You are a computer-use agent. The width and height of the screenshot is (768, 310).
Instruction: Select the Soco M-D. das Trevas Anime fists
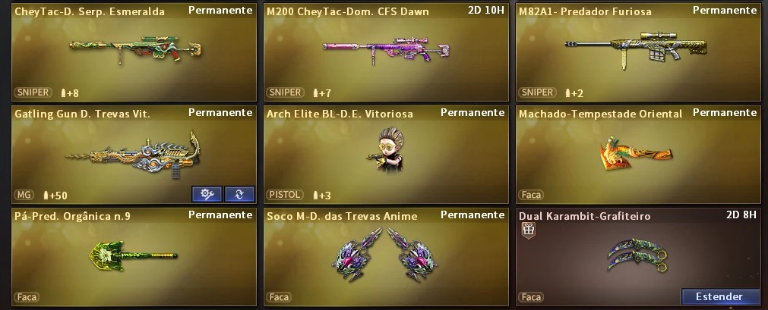tap(384, 255)
